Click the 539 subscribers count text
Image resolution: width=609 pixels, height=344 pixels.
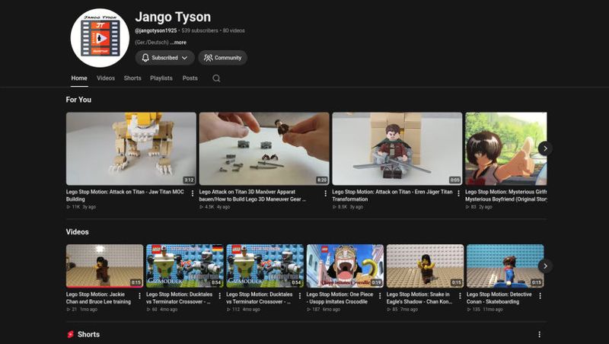coord(199,30)
